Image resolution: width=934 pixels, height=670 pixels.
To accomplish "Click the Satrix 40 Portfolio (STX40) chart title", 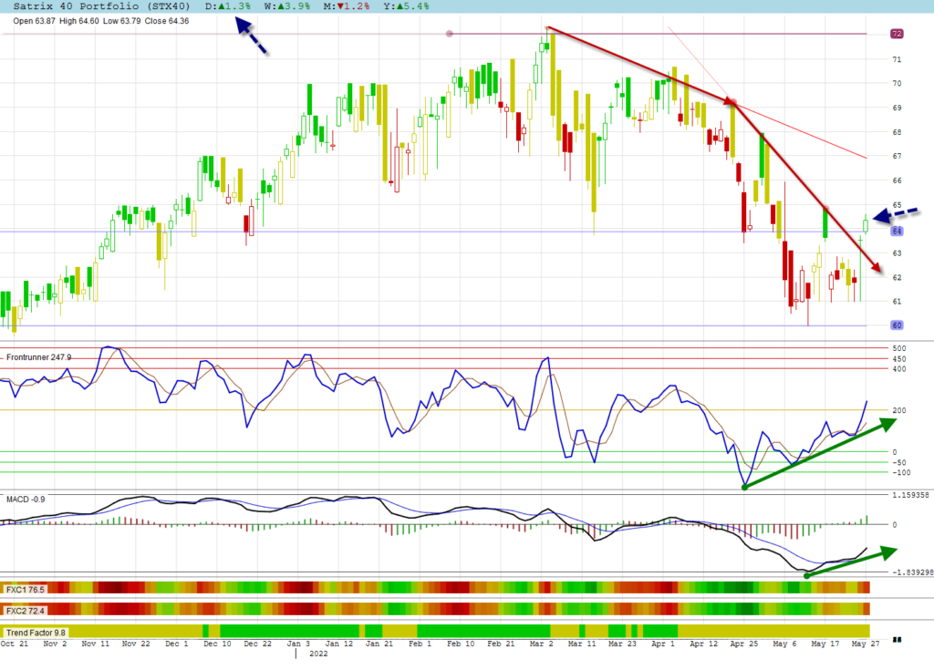I will tap(101, 6).
